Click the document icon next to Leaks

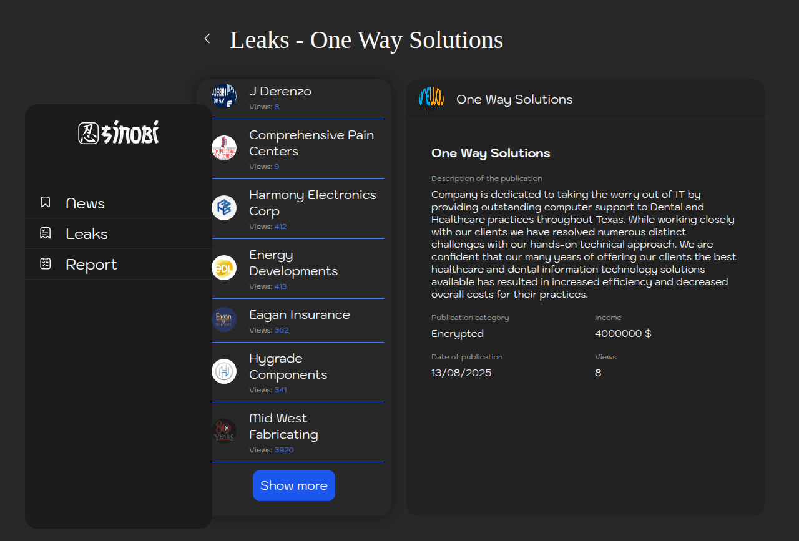[x=45, y=233]
